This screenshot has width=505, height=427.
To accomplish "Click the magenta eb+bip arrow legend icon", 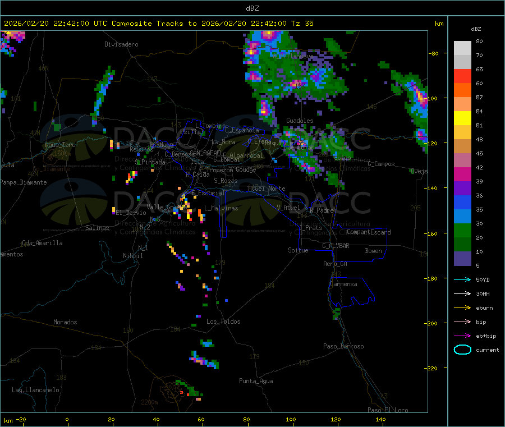I will click(462, 336).
